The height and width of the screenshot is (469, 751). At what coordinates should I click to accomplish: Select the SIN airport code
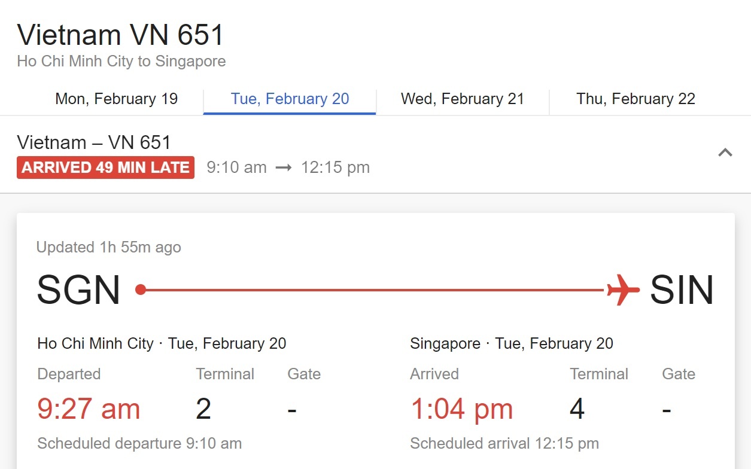682,290
